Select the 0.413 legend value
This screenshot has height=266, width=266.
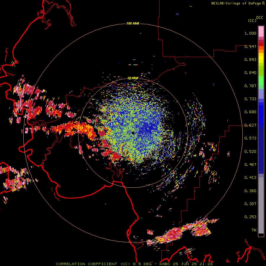(250, 178)
